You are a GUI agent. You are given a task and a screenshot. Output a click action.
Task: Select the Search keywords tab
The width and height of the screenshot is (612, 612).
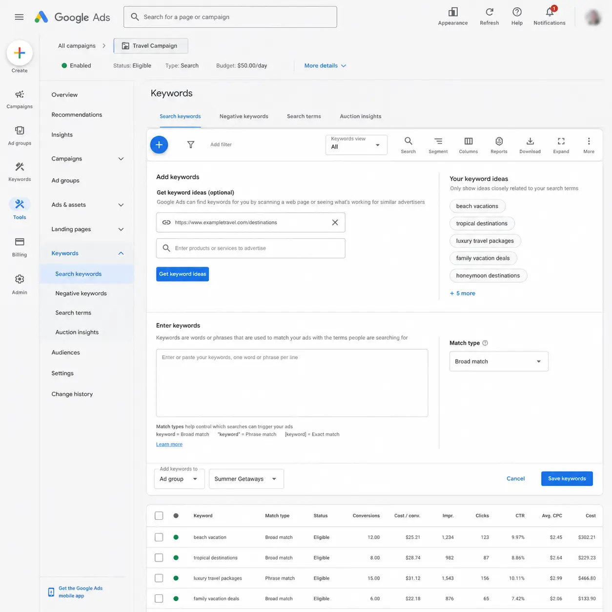pos(180,116)
